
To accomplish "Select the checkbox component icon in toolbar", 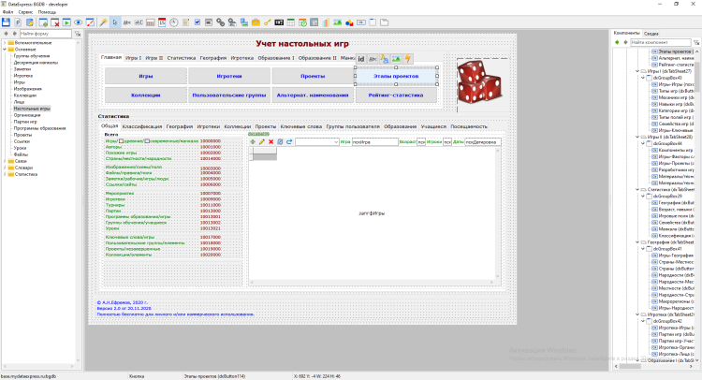I will tap(197, 22).
